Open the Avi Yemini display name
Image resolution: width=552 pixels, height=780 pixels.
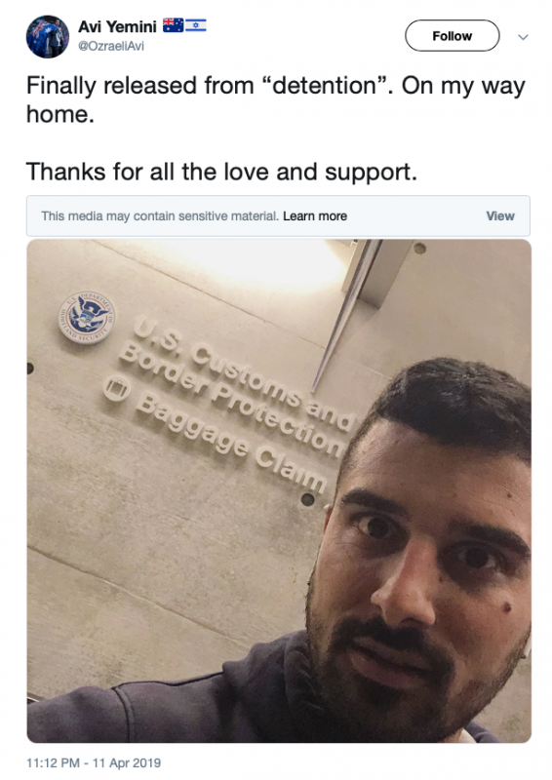coord(117,26)
